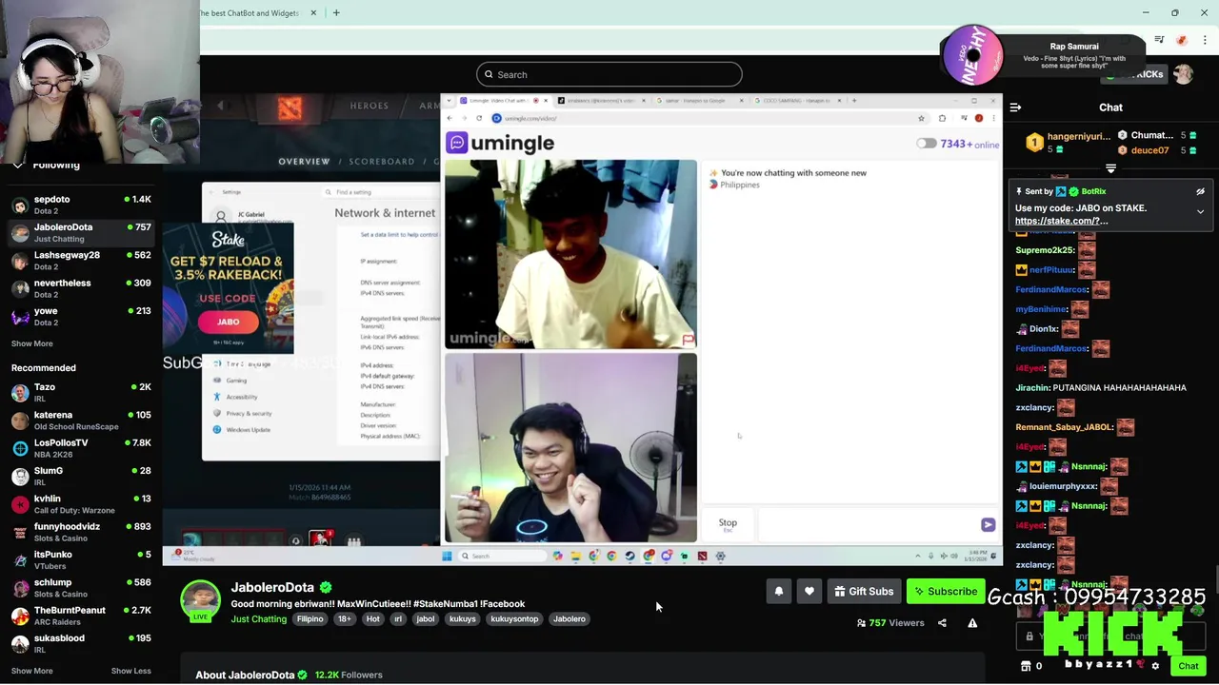This screenshot has width=1219, height=685.
Task: Click JABO button on Stake banner
Action: pos(228,322)
